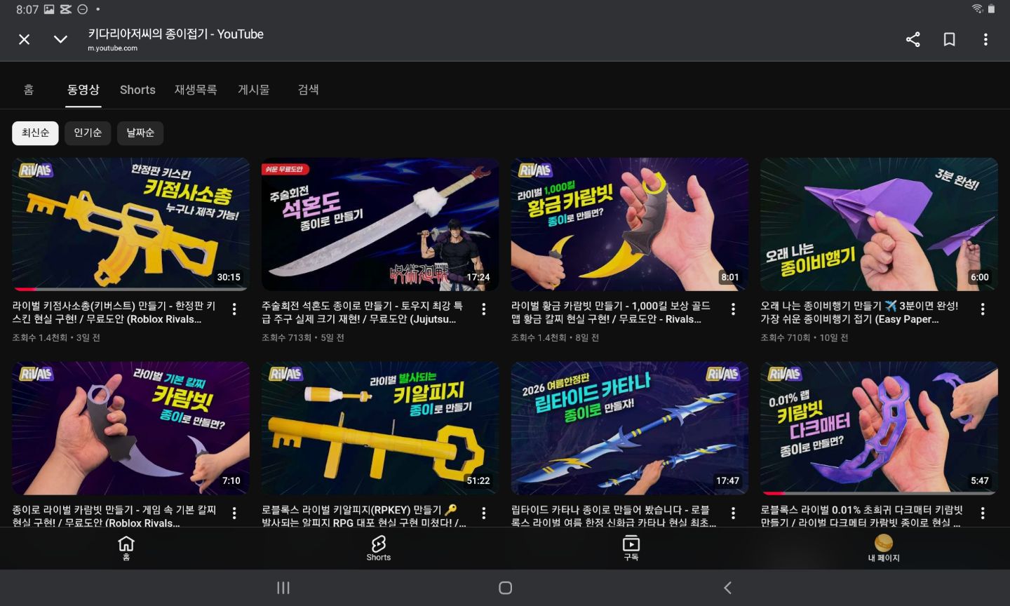Open the 립타이드 카타나 thumbnail

pyautogui.click(x=630, y=428)
